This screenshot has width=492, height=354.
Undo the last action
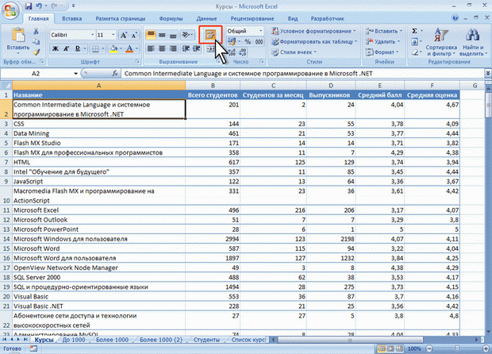39,6
